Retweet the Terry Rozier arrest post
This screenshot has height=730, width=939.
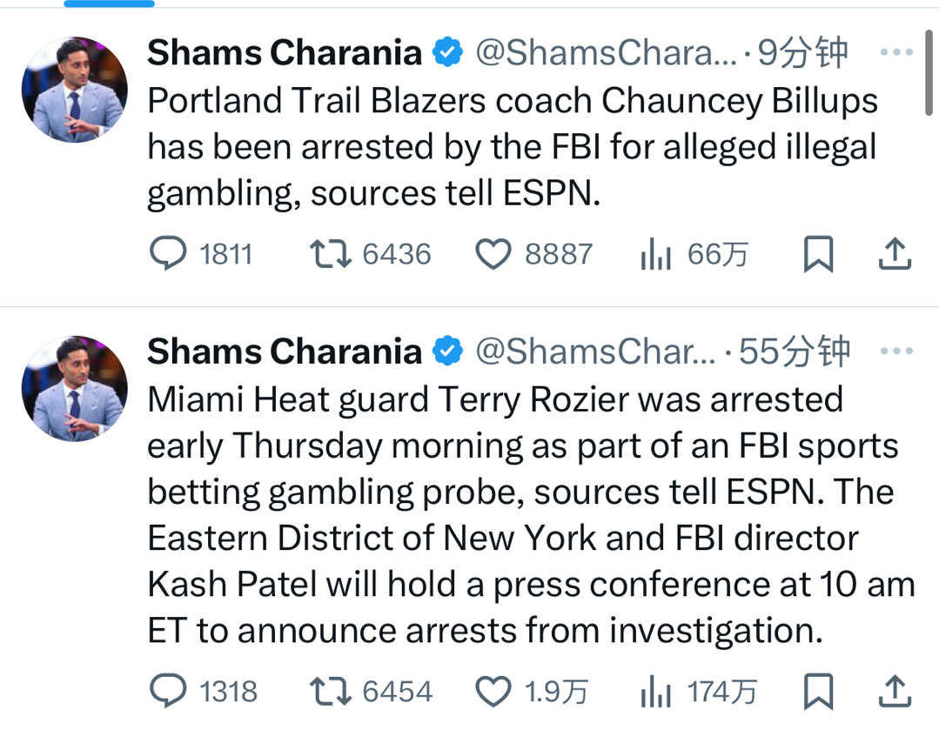[331, 692]
